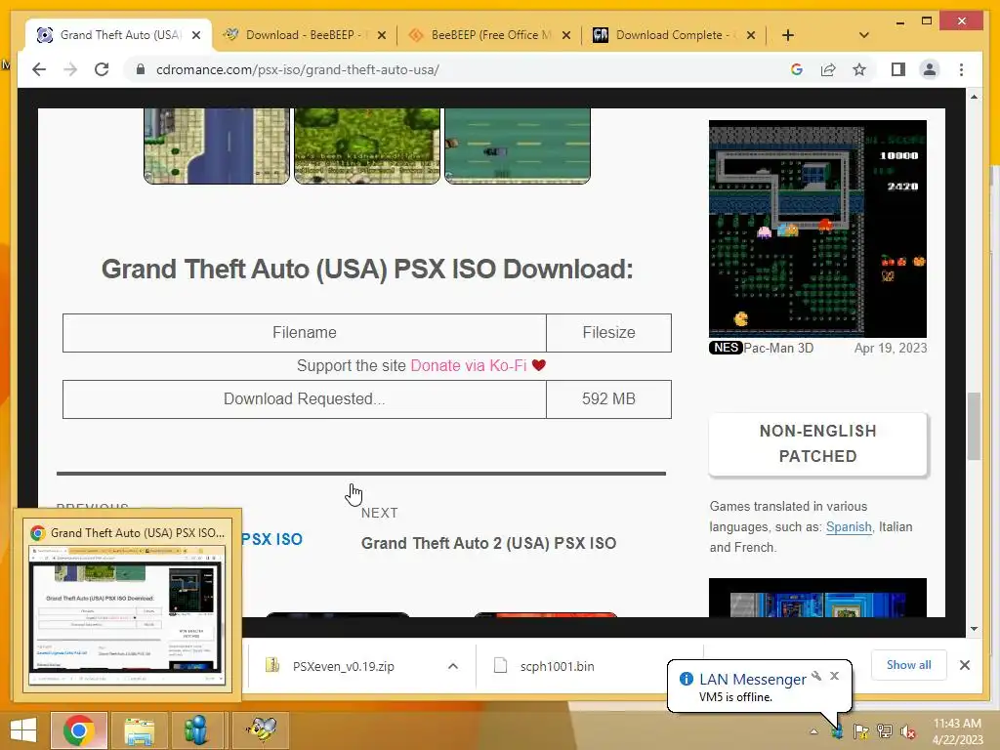Click the Filesize column header

pos(608,333)
